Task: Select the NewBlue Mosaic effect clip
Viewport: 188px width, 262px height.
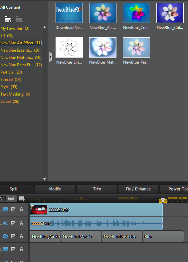Action: [81, 236]
